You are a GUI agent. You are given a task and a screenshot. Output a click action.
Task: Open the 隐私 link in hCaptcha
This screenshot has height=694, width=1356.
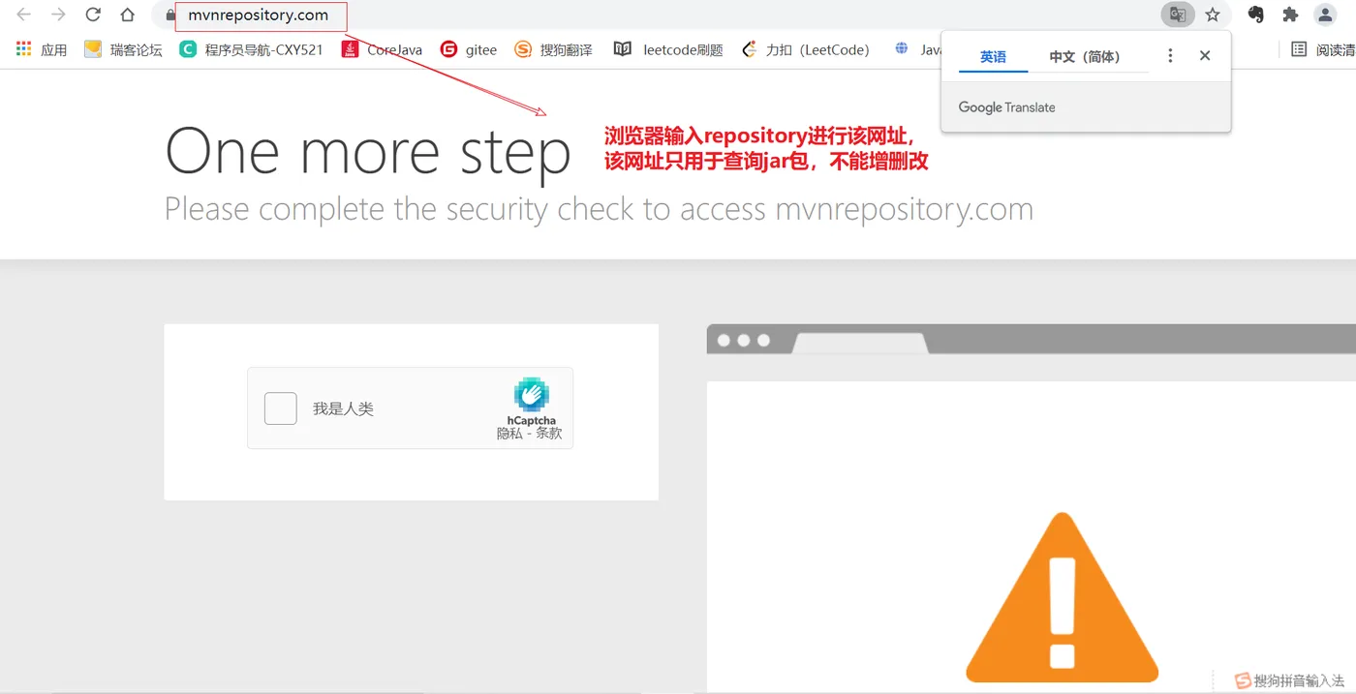pyautogui.click(x=509, y=434)
